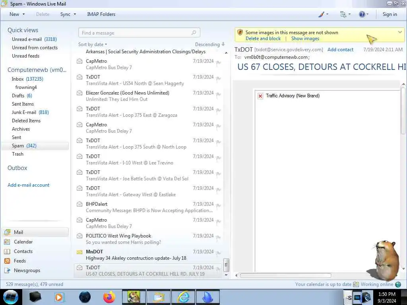Viewport: 407px width, 305px height.
Task: Open IMAP Folders from toolbar
Action: tap(101, 14)
